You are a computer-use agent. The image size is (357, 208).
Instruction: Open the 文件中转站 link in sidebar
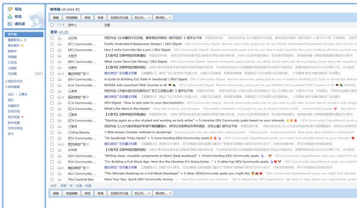tap(15, 128)
